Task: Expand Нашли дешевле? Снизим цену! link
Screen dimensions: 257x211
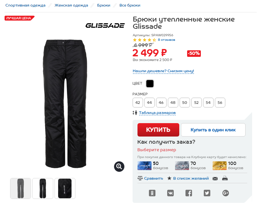Action: click(x=163, y=71)
